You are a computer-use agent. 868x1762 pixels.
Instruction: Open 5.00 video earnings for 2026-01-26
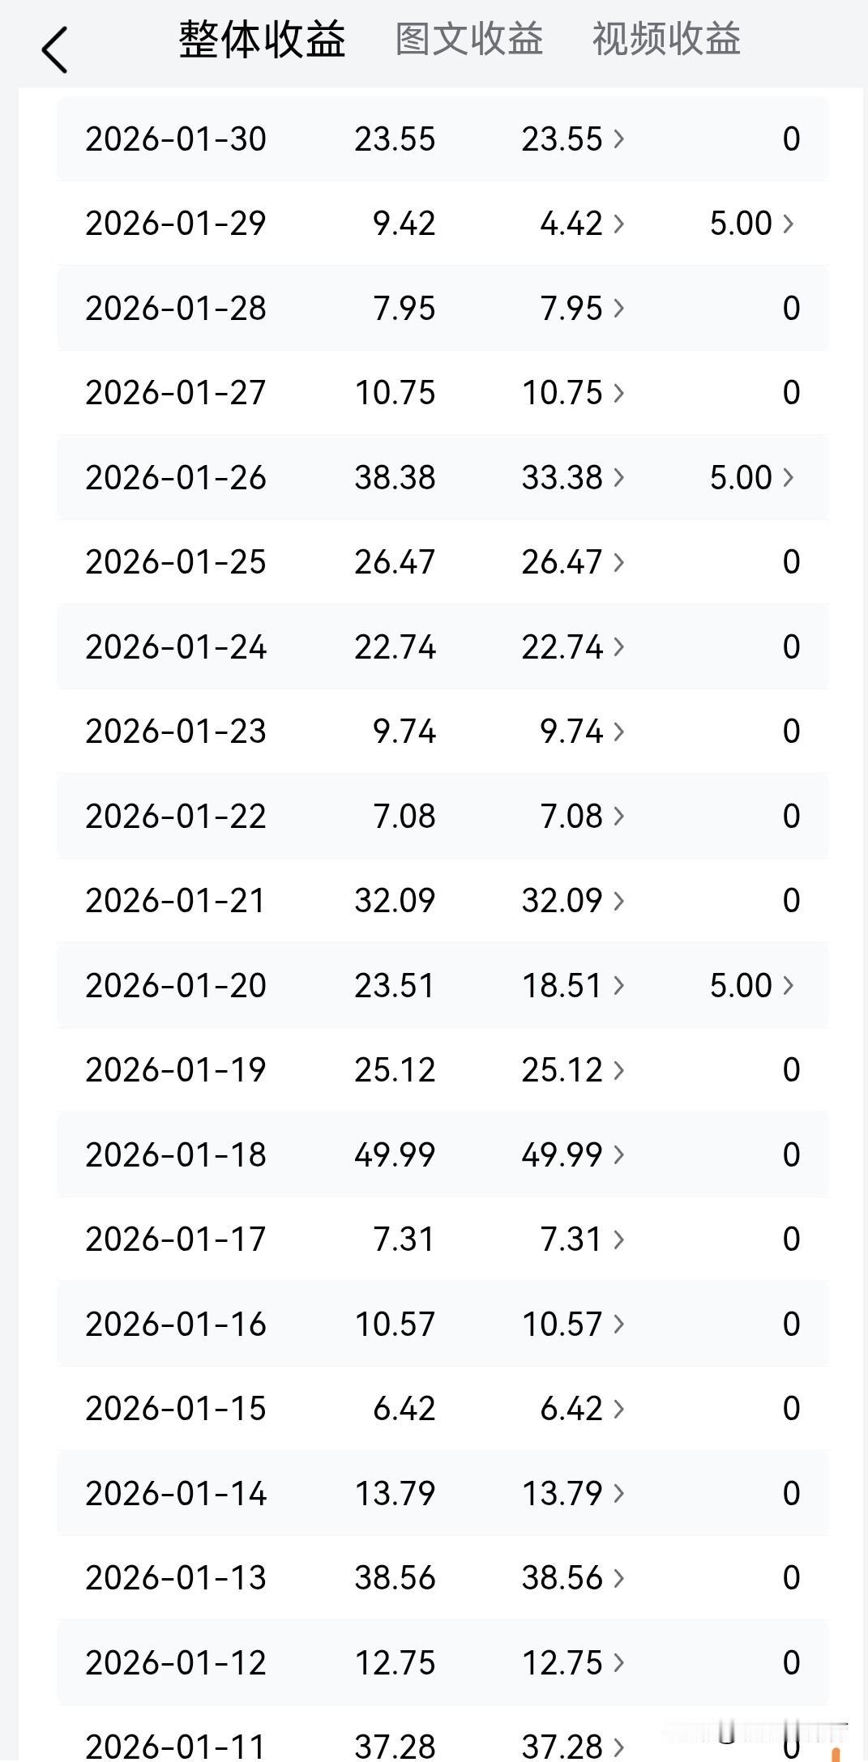tap(752, 477)
